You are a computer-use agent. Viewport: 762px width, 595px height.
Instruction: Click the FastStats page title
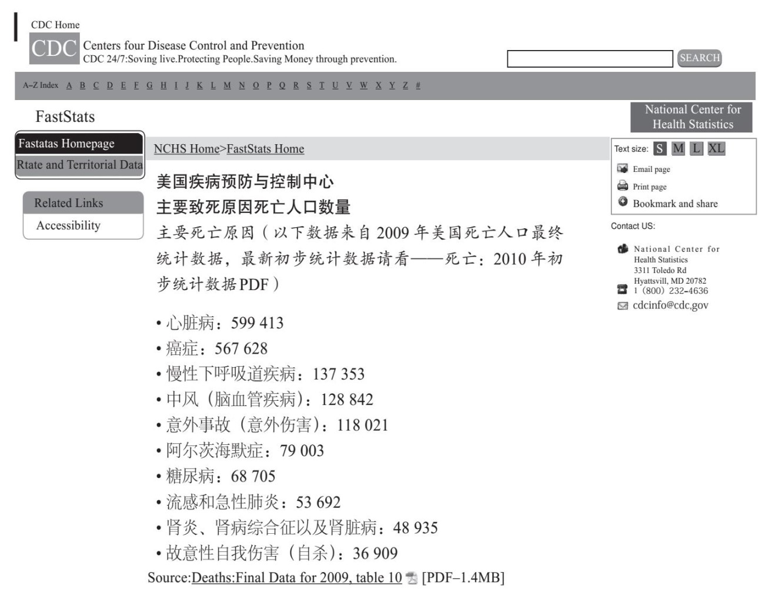65,117
